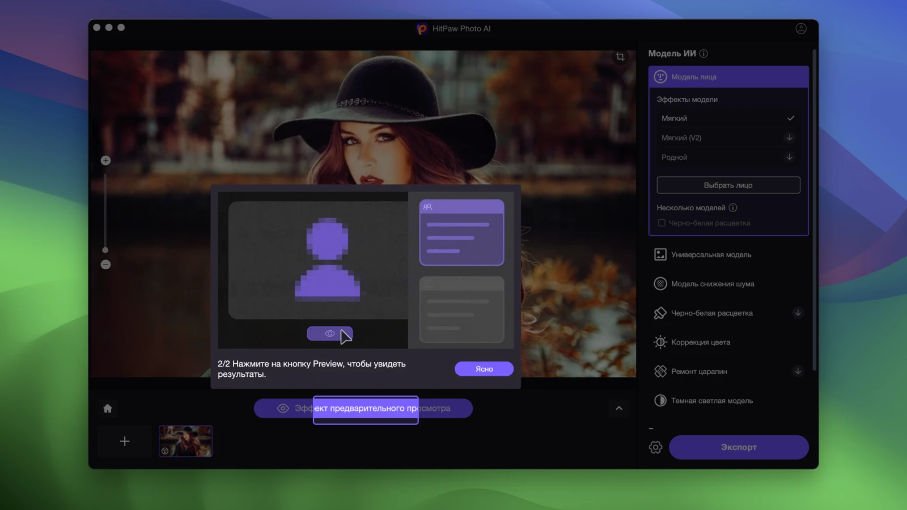Click the crop icon above the photo
The width and height of the screenshot is (907, 510).
[620, 57]
